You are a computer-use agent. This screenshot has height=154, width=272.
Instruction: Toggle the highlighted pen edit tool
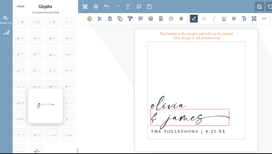pos(194,19)
